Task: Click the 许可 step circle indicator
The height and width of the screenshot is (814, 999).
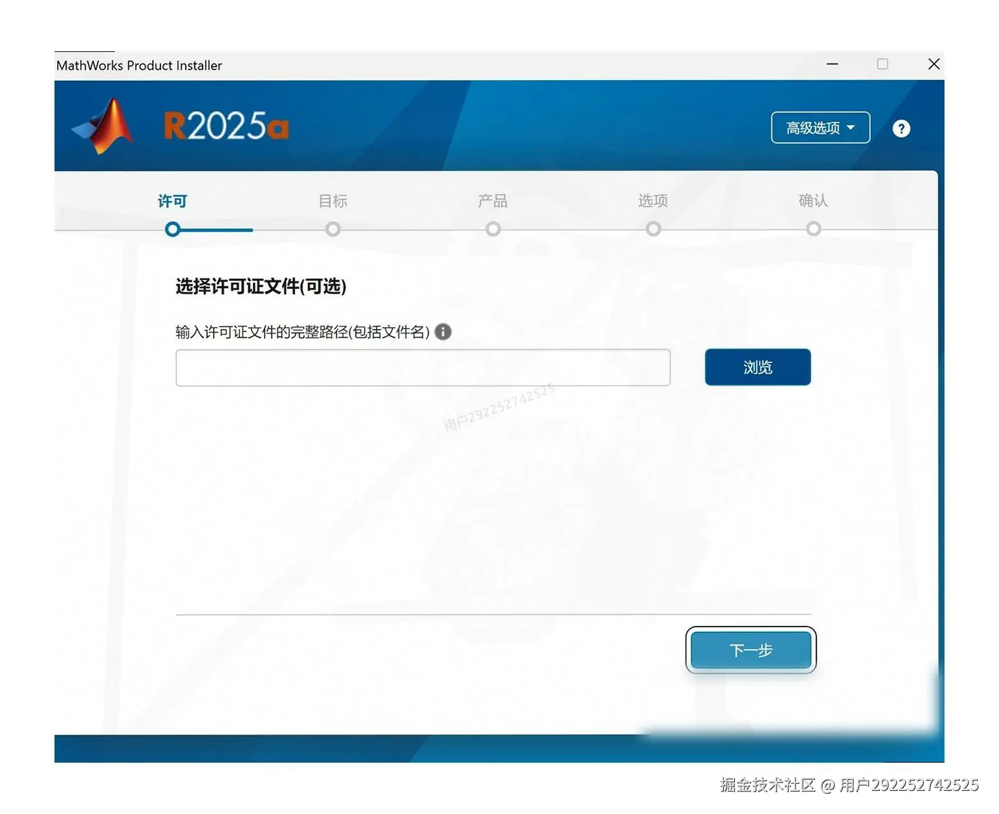Action: pyautogui.click(x=172, y=229)
